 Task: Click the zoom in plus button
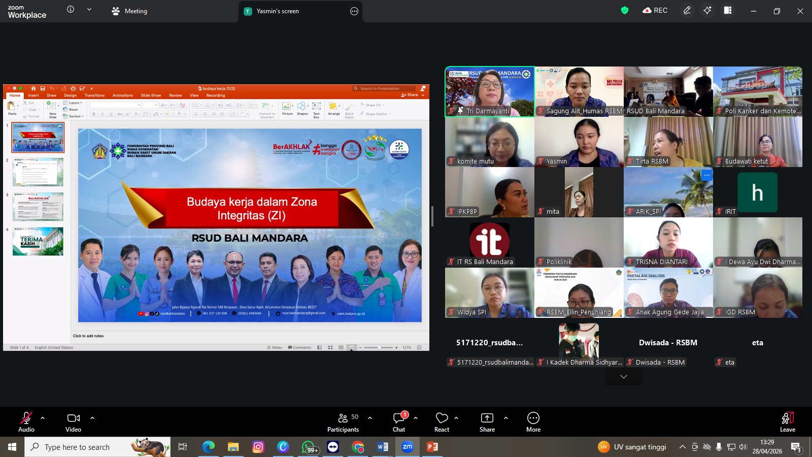tap(396, 347)
